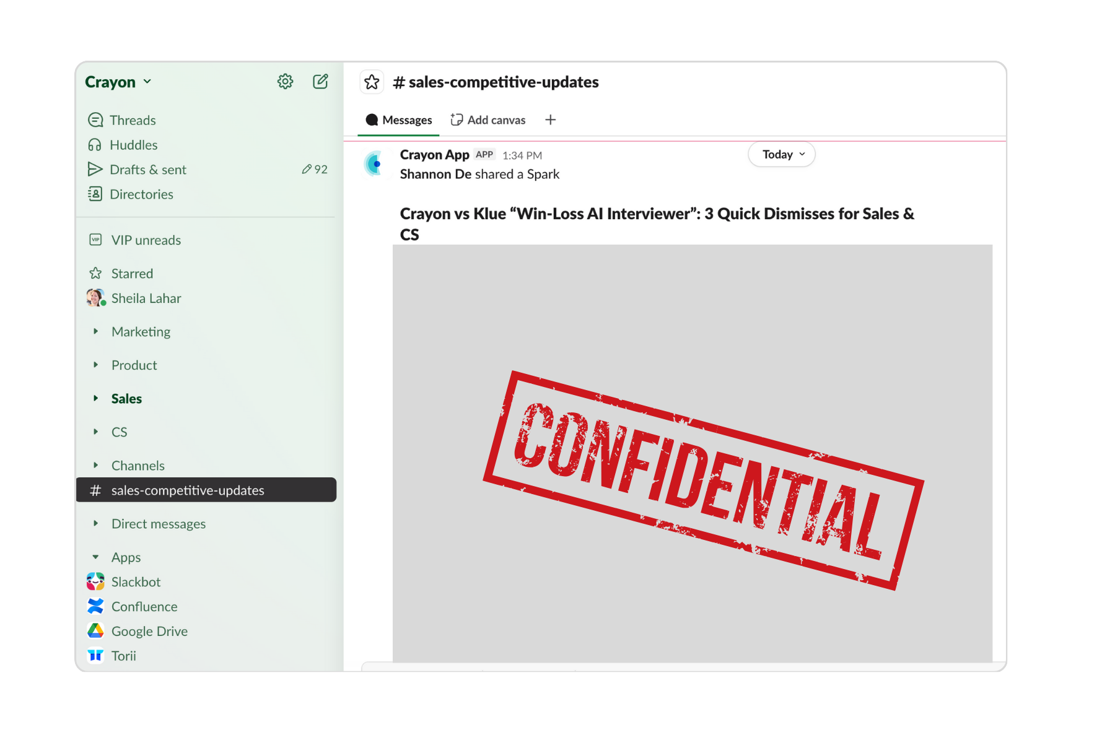This screenshot has width=1115, height=743.
Task: Star the sales-competitive-updates channel
Action: pos(372,82)
